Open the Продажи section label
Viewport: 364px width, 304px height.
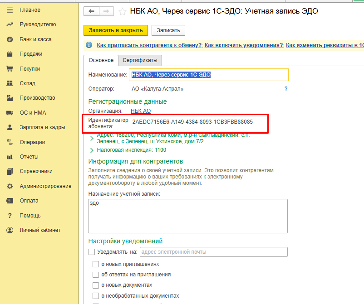pyautogui.click(x=31, y=54)
